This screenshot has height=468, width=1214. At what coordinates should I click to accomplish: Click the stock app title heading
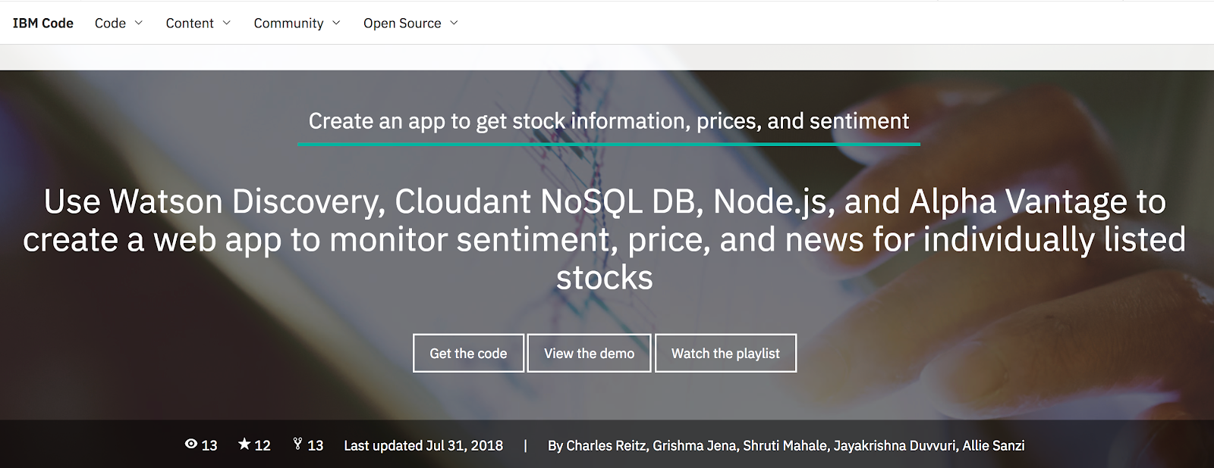coord(609,121)
